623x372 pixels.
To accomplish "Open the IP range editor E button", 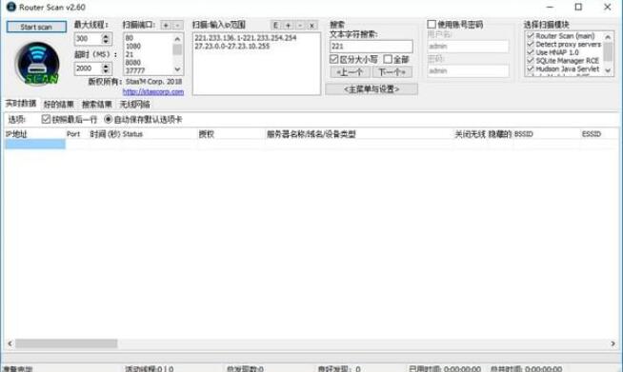I will click(x=275, y=26).
